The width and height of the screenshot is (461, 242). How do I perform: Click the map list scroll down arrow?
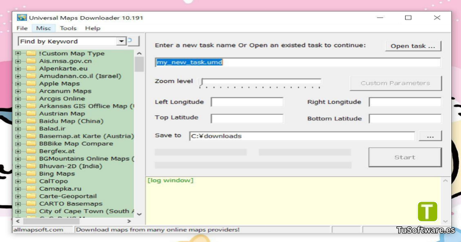coord(139,214)
